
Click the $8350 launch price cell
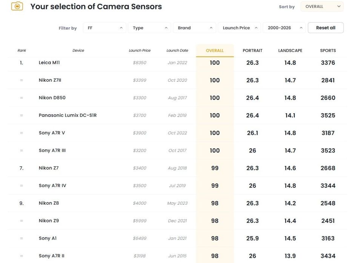click(140, 62)
